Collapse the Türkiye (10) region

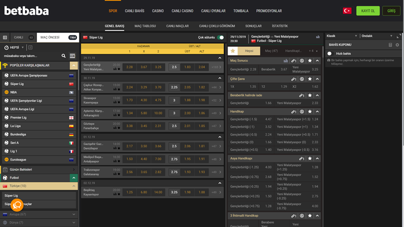(74, 186)
